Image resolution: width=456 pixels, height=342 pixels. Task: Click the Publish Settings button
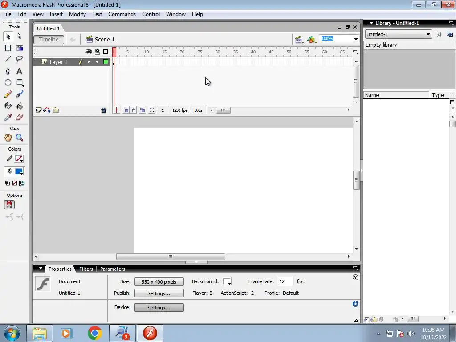tap(159, 293)
